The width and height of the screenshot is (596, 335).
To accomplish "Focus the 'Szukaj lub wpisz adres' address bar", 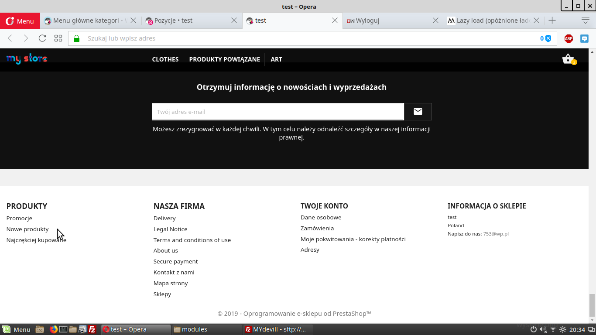I will pos(312,38).
